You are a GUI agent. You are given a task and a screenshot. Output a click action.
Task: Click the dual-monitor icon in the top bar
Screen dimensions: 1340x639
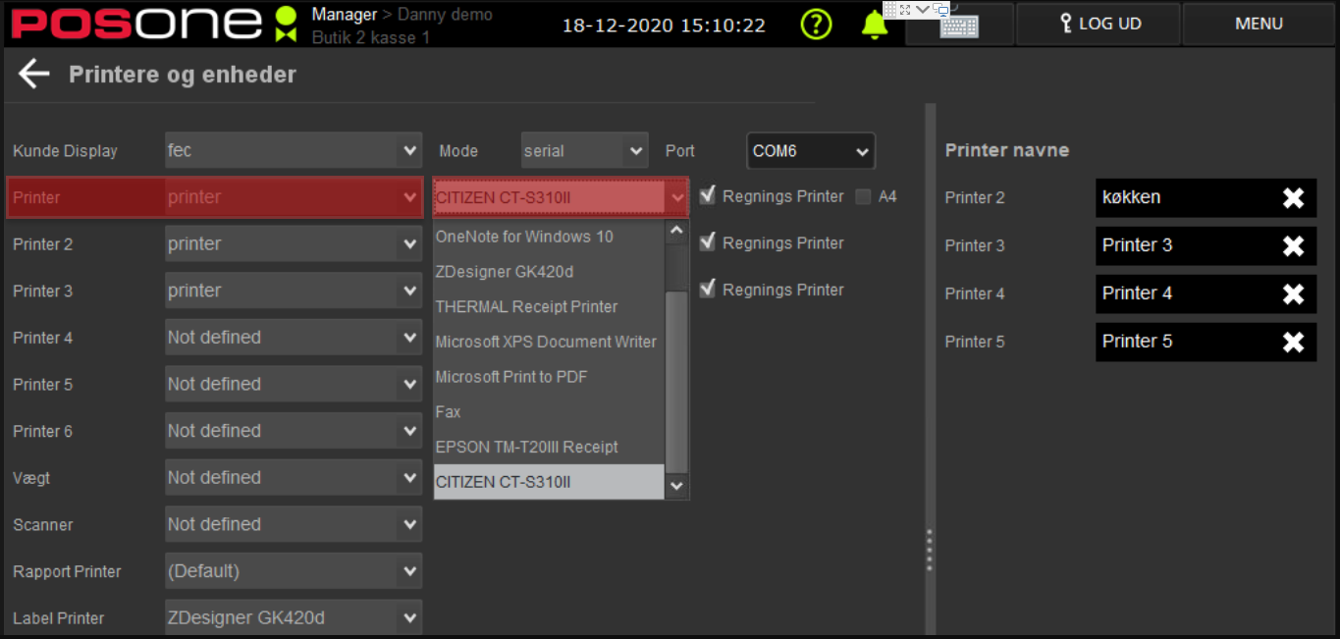point(939,9)
